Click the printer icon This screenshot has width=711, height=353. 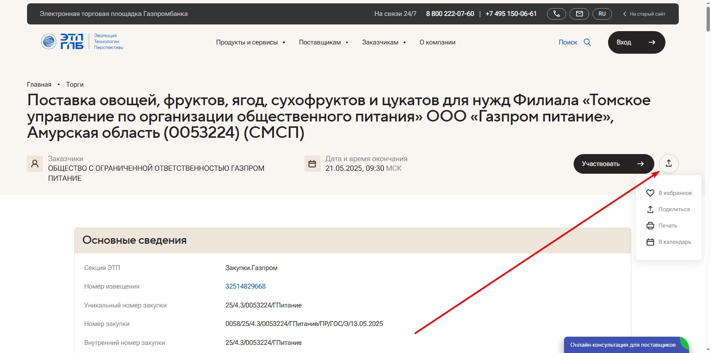click(x=650, y=226)
